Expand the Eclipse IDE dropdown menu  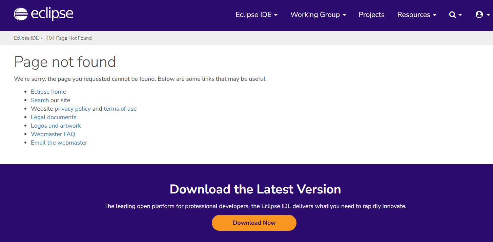tap(256, 15)
